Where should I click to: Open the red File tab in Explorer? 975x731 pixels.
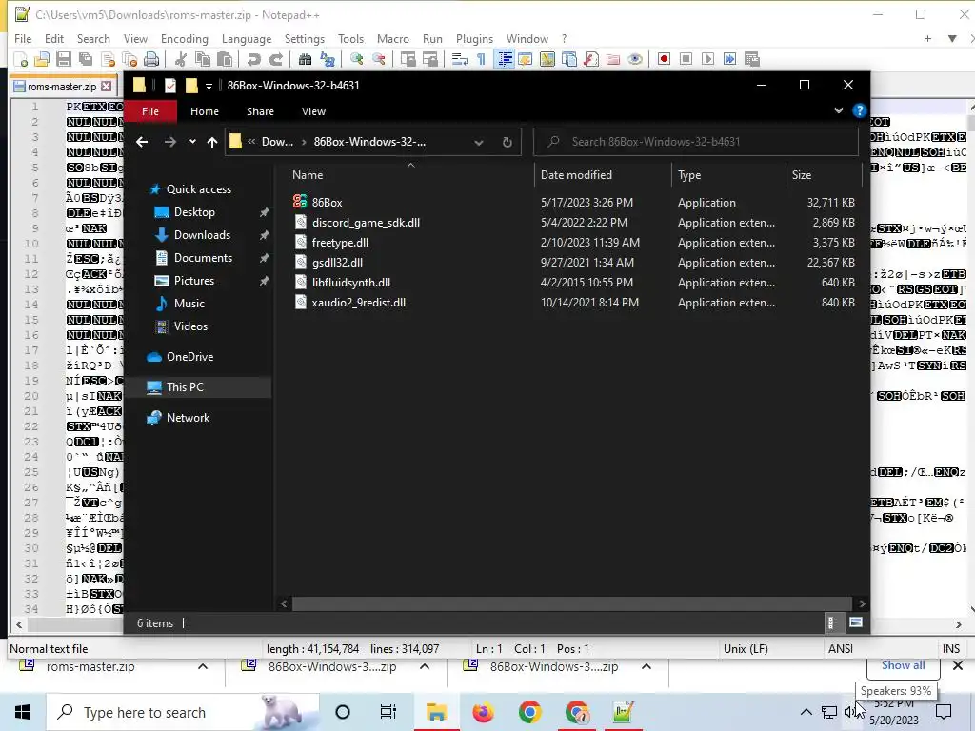point(149,111)
